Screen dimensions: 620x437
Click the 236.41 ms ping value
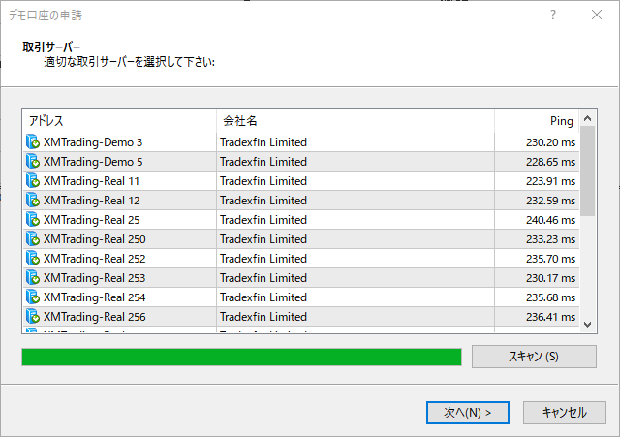[550, 317]
